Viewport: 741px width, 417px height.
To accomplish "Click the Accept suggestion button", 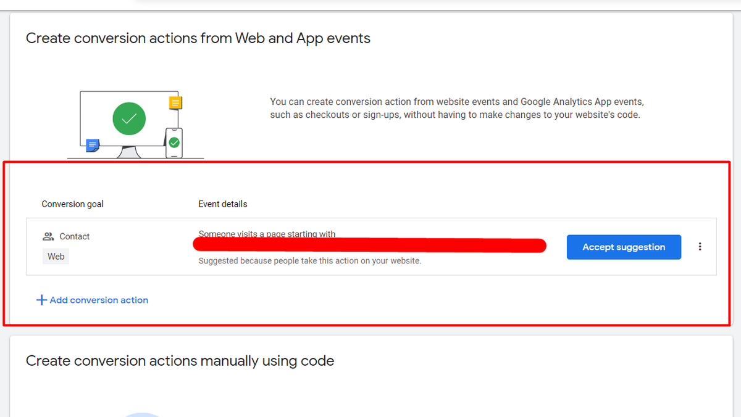I will tap(624, 247).
